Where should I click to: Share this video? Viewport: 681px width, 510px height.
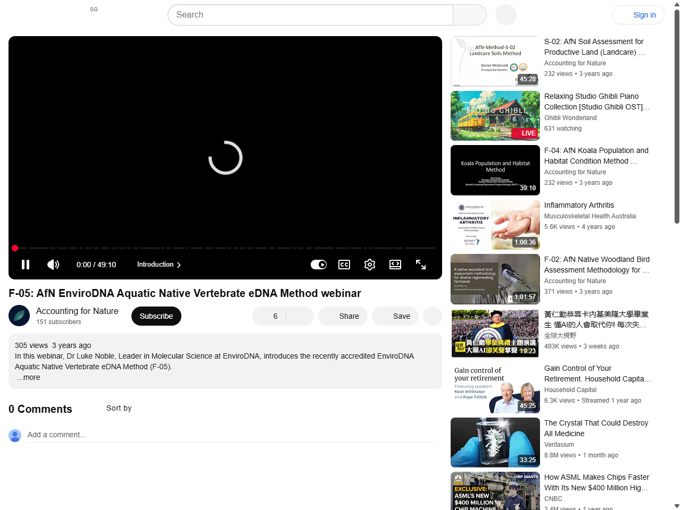(x=343, y=316)
